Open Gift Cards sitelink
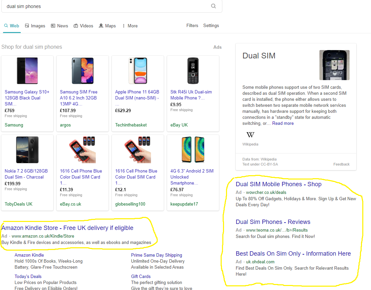This screenshot has height=290, width=371. tap(141, 276)
